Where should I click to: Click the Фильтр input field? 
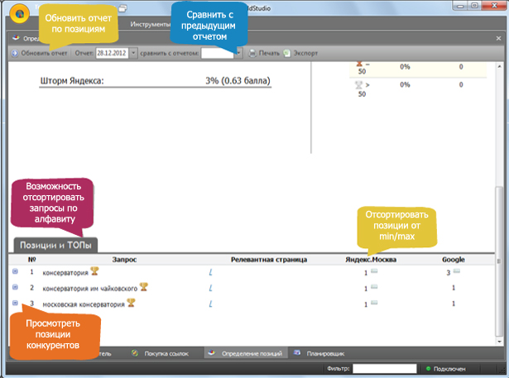pos(385,369)
